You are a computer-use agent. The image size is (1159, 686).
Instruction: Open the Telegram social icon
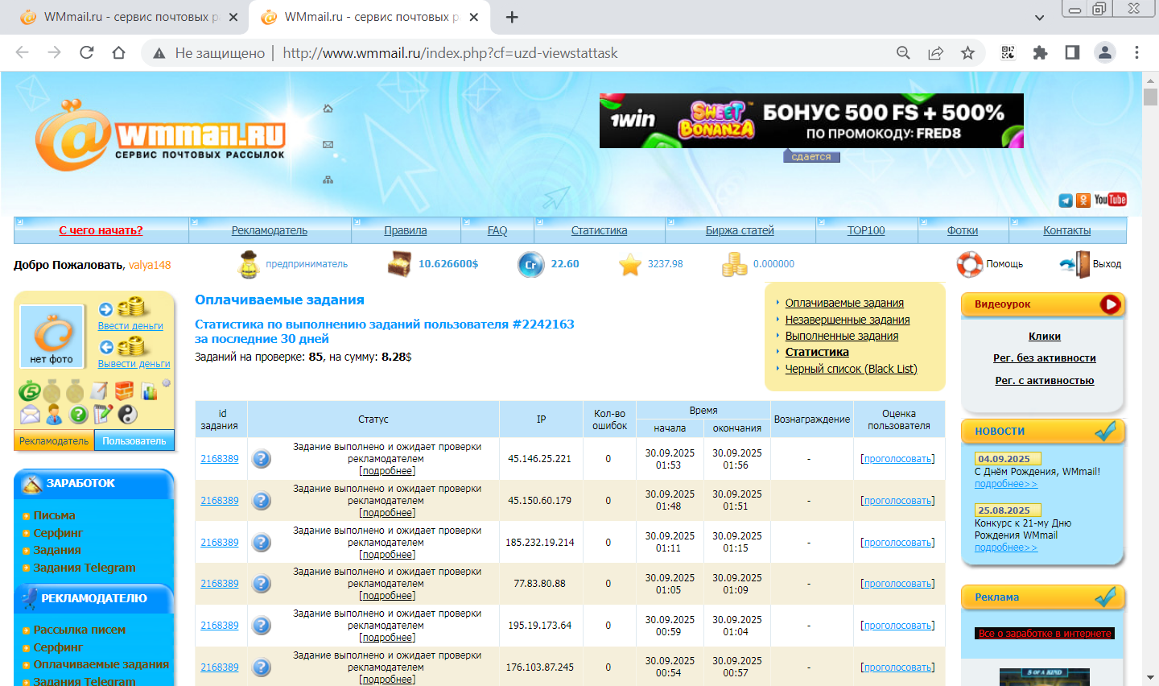click(1066, 200)
